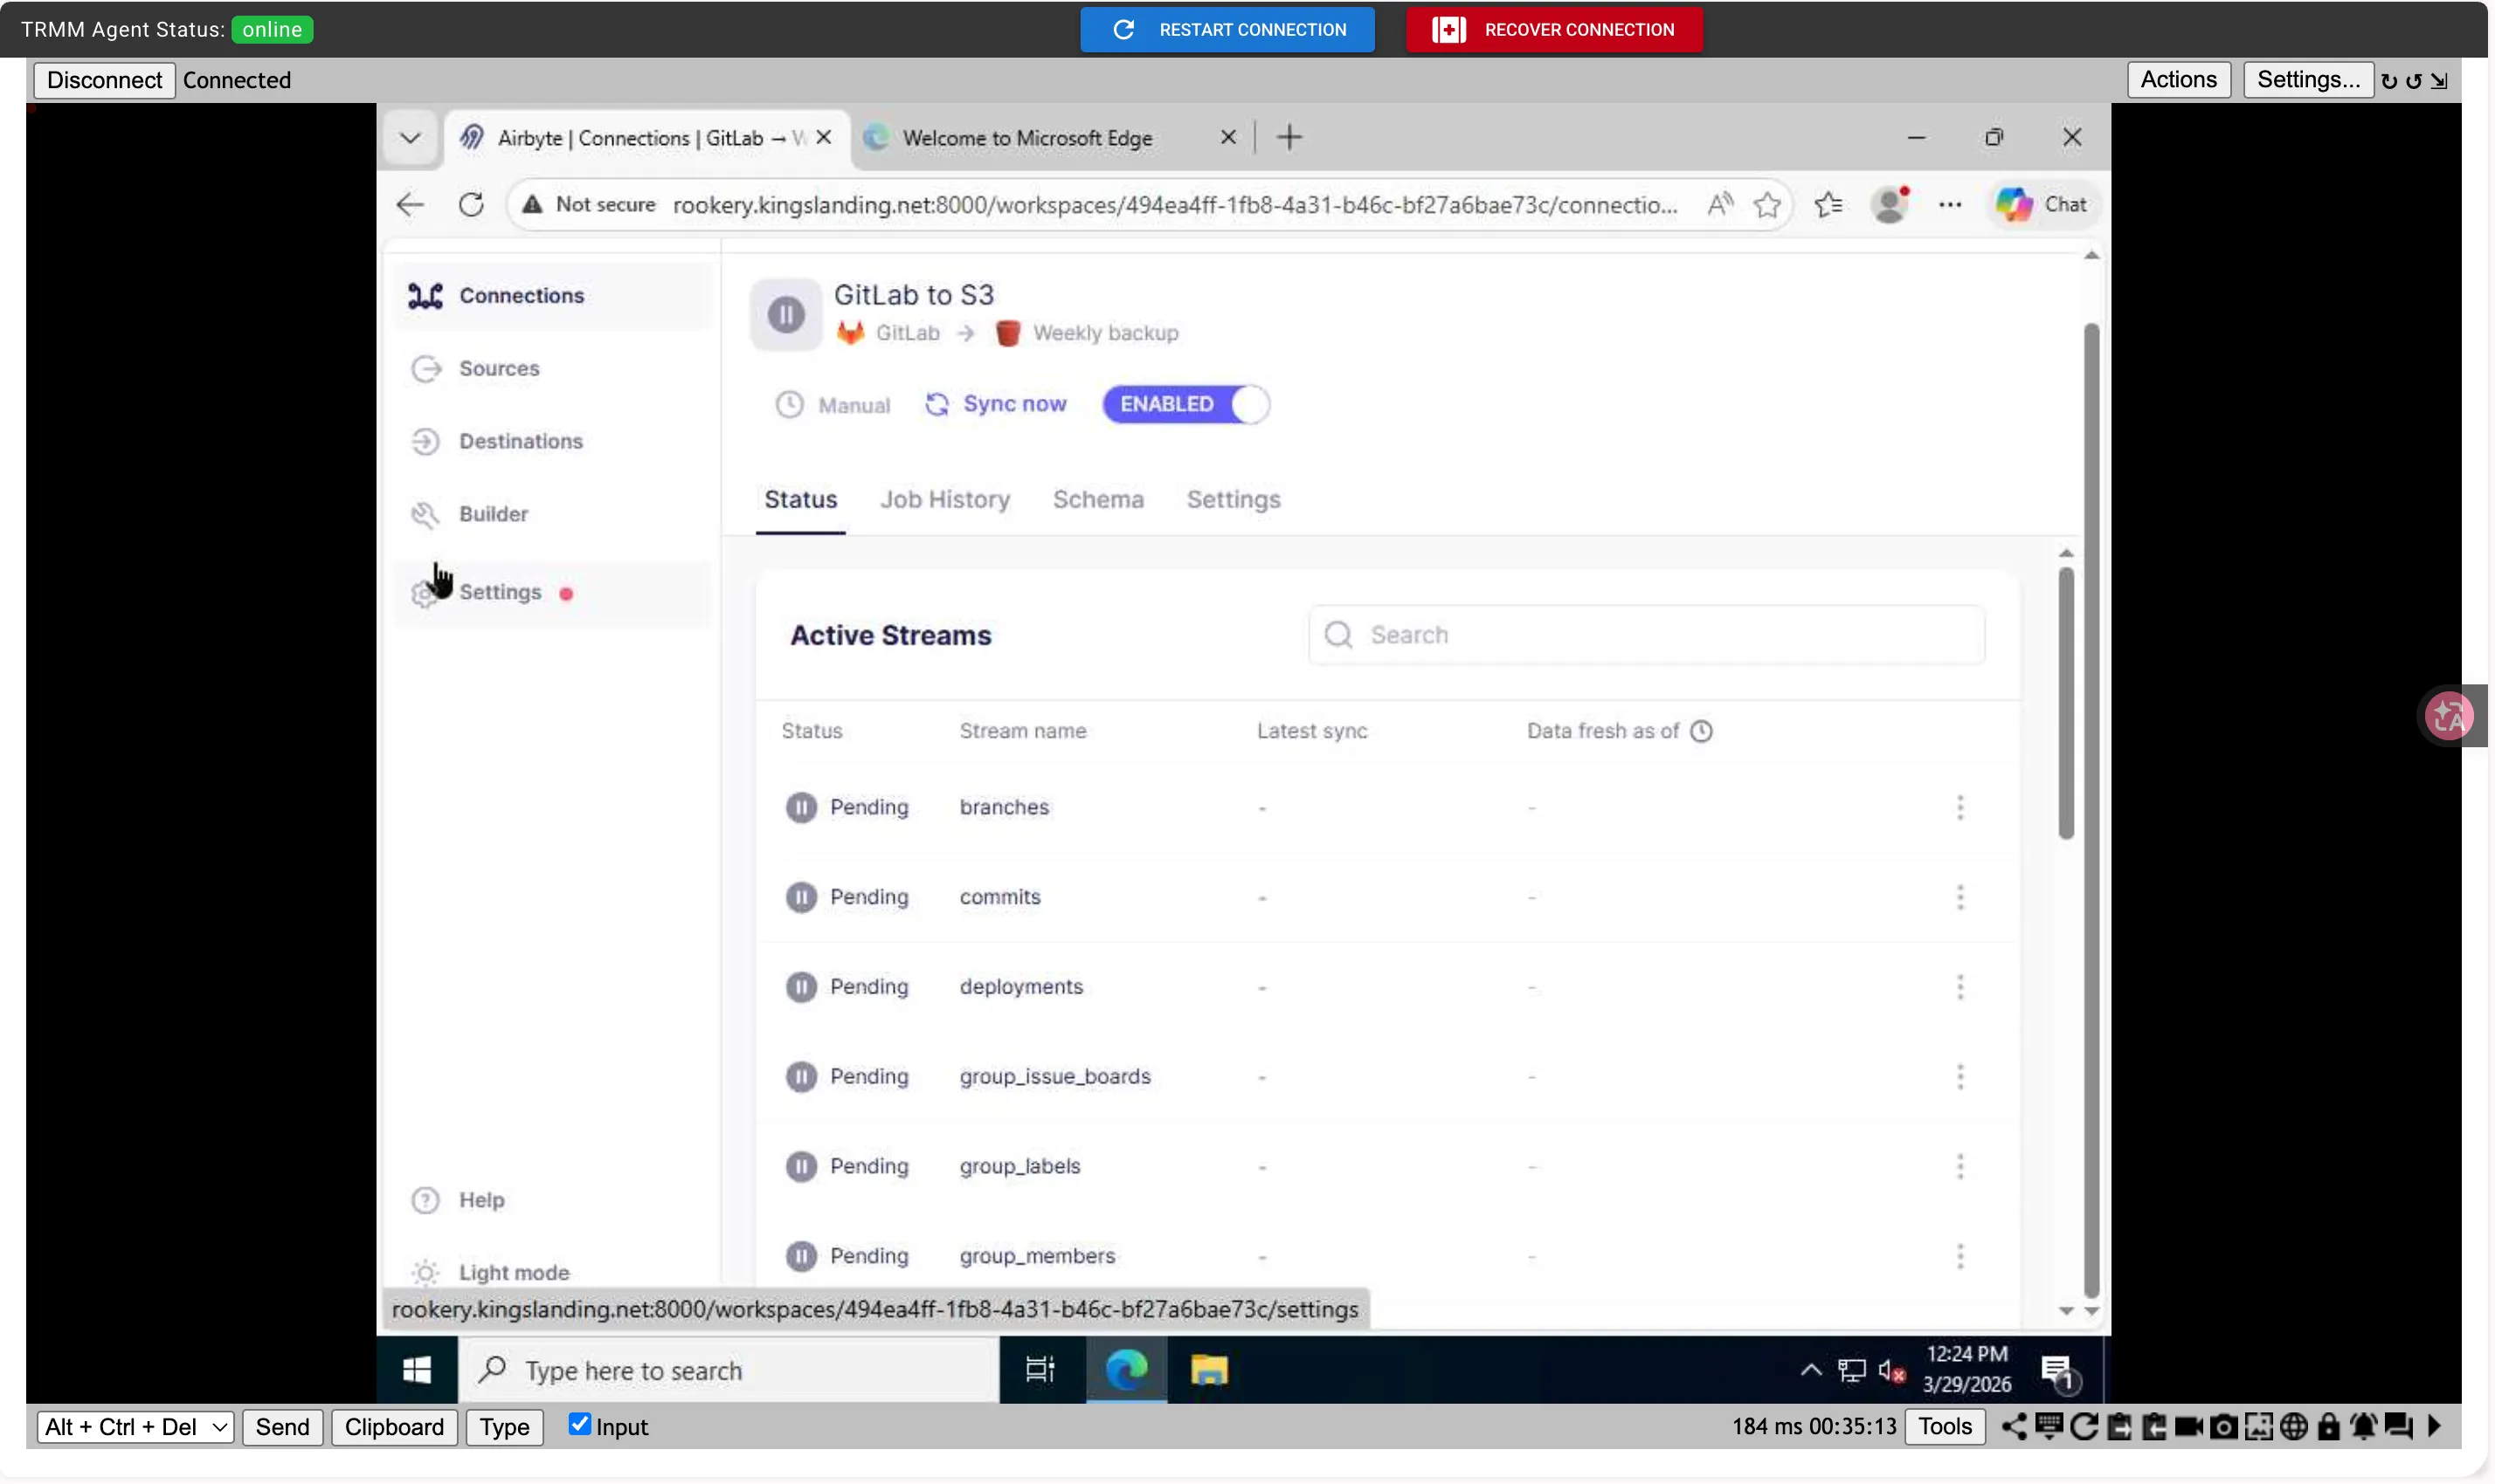Click the Help question mark icon
This screenshot has height=1484, width=2495.
click(425, 1199)
